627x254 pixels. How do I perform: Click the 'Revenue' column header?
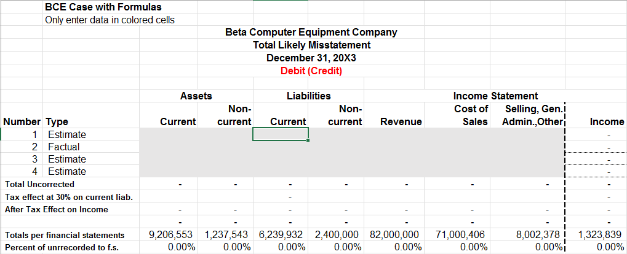point(401,121)
